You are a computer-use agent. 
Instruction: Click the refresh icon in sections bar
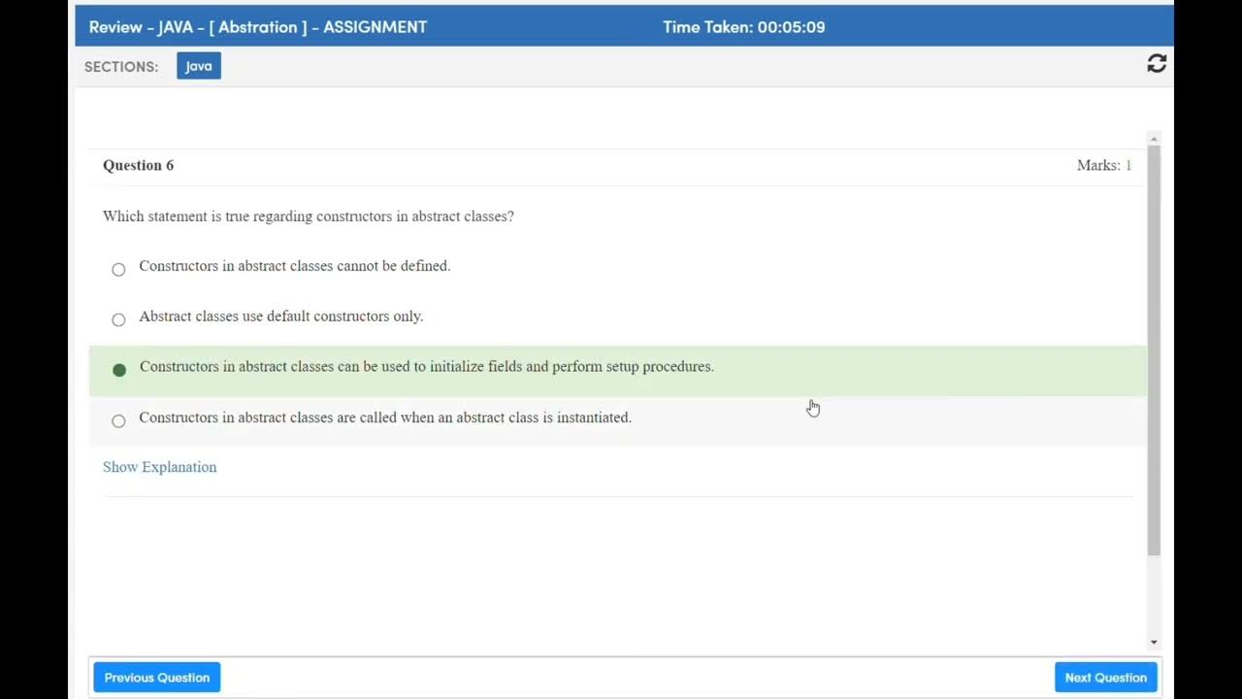1157,64
